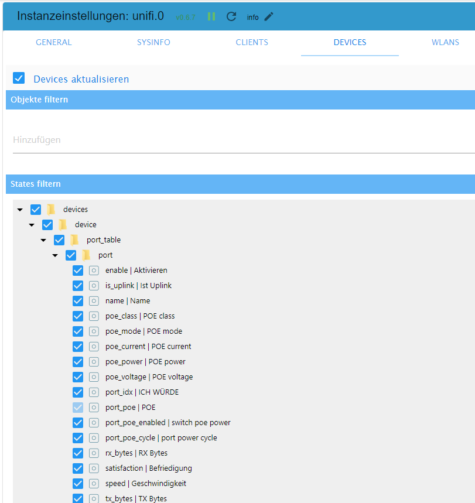Click the info label in header

[252, 18]
